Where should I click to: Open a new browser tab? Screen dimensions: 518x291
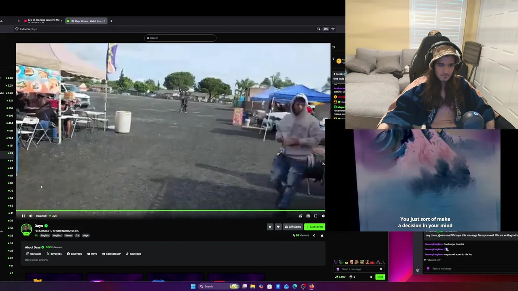[x=112, y=21]
